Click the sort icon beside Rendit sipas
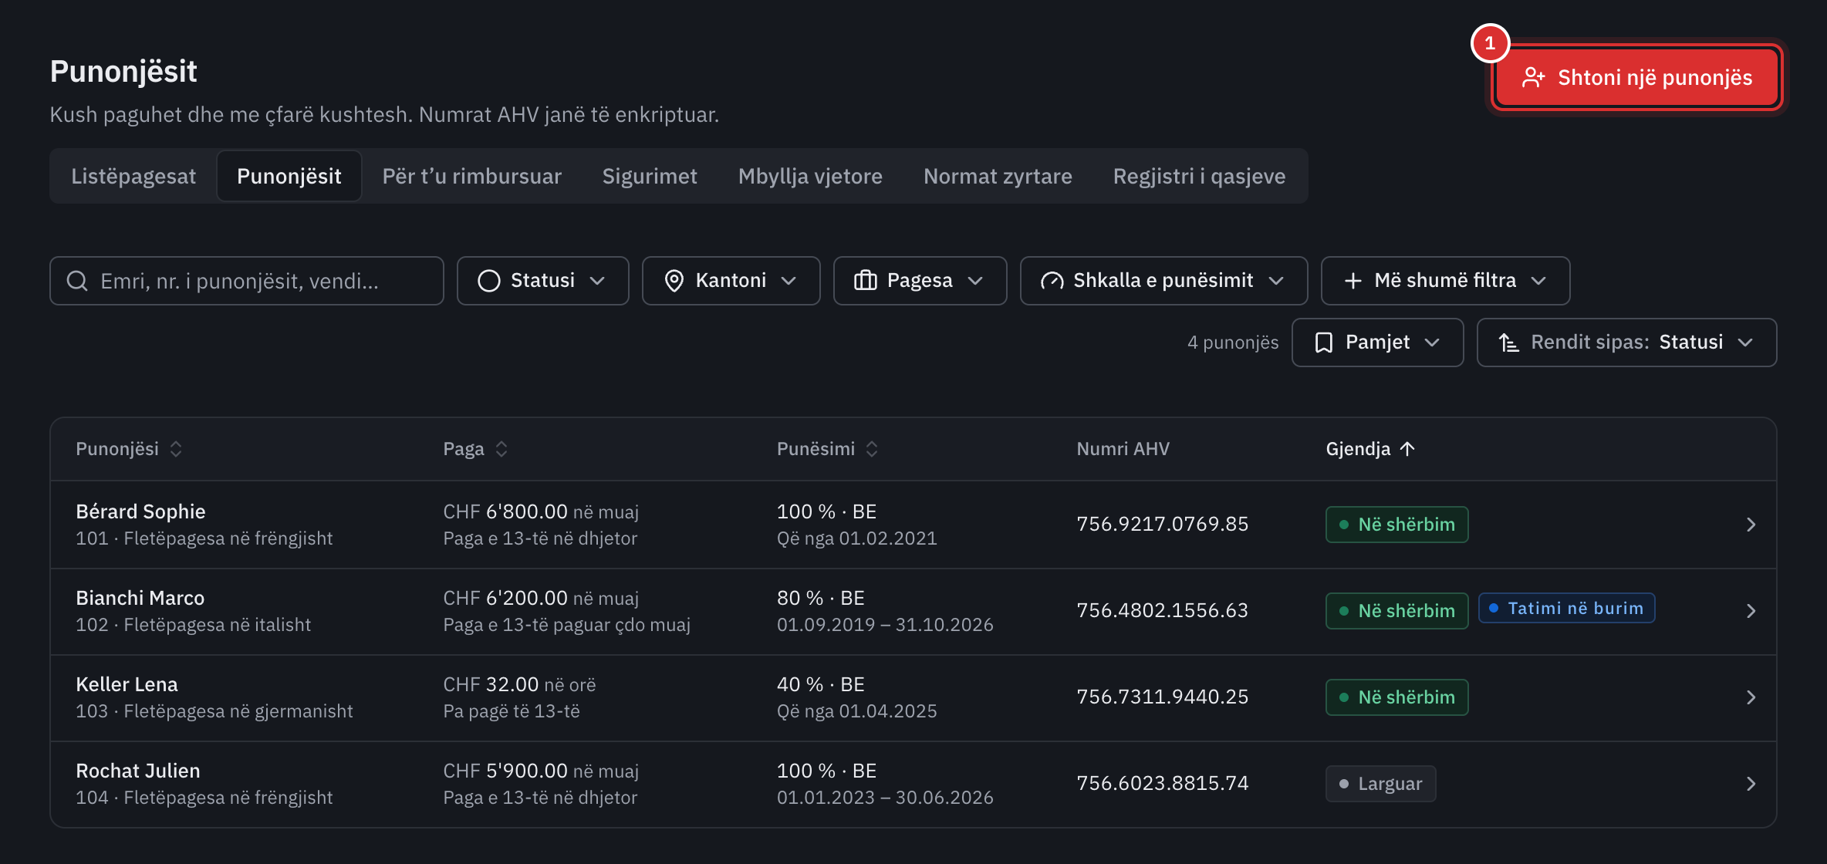The image size is (1827, 864). click(1509, 343)
